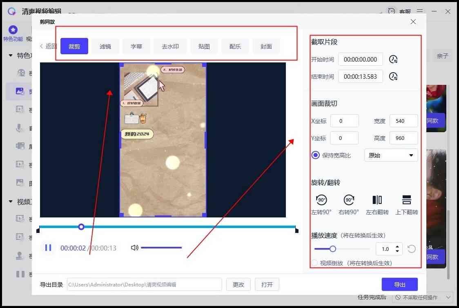Reset playback speed with refresh icon
Viewport: 459px width, 308px height.
coord(411,249)
